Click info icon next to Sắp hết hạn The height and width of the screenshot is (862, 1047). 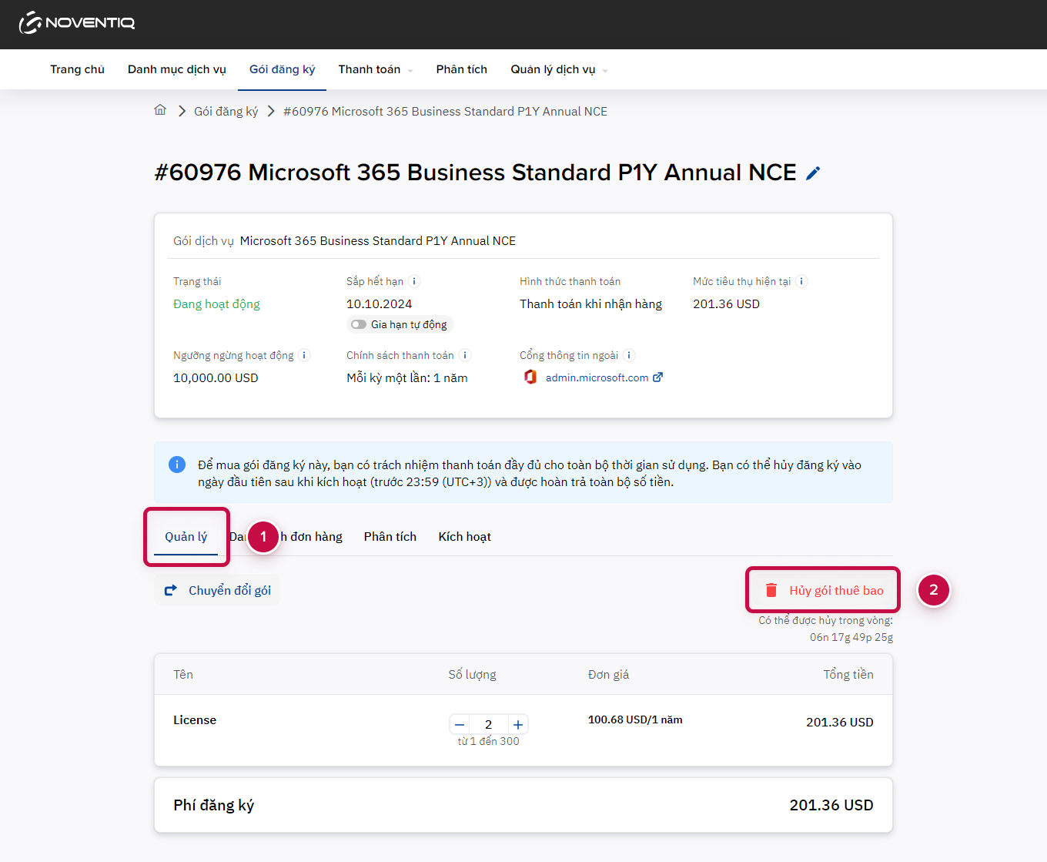tap(414, 281)
